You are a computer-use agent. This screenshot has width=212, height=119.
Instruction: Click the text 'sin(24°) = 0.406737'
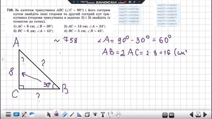point(167,12)
